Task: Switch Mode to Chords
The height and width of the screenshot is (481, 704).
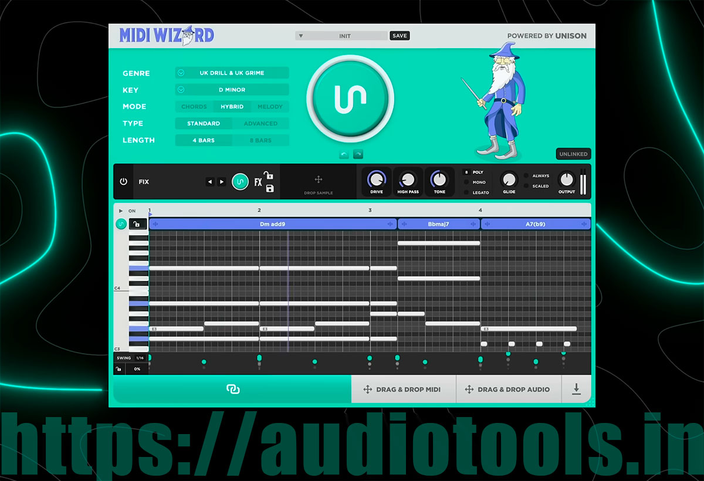Action: tap(194, 107)
